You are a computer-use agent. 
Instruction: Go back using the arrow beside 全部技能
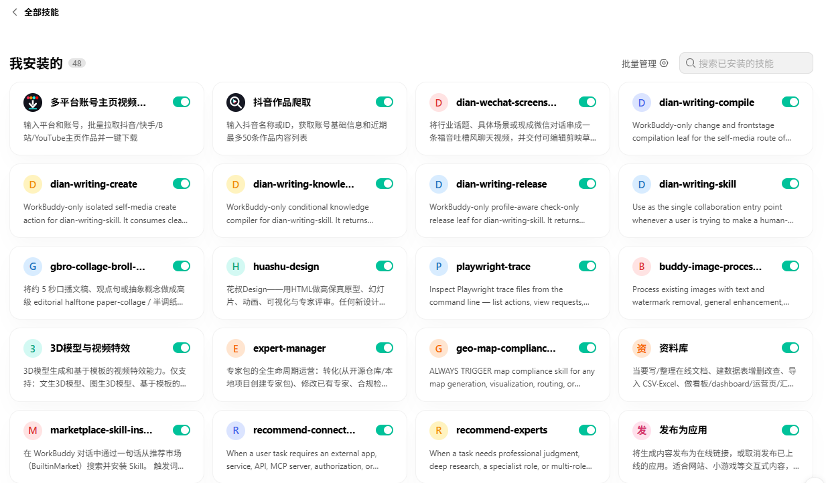[15, 12]
